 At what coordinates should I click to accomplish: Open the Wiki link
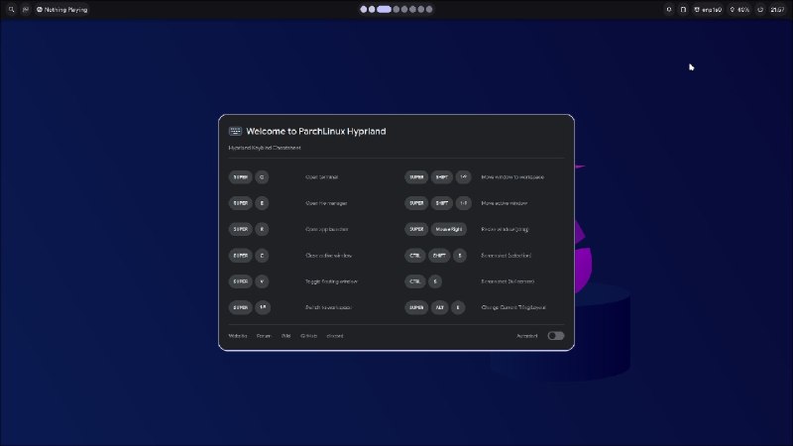tap(285, 336)
